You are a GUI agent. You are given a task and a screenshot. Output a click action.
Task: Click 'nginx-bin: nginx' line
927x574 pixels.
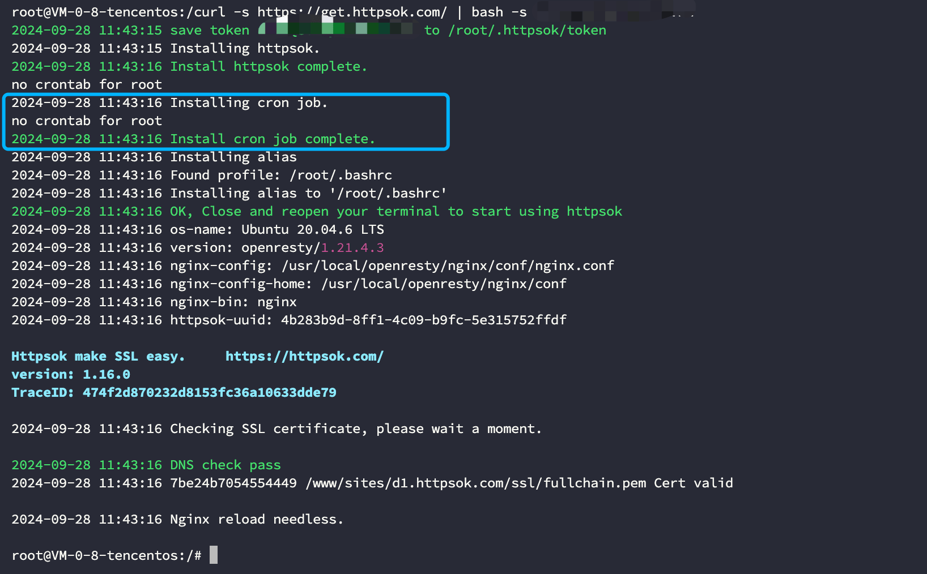[154, 302]
